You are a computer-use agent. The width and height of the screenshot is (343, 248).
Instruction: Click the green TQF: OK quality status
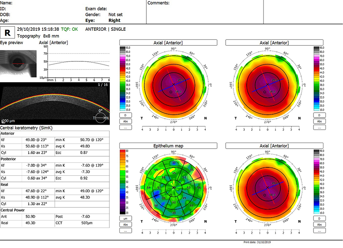pyautogui.click(x=69, y=29)
